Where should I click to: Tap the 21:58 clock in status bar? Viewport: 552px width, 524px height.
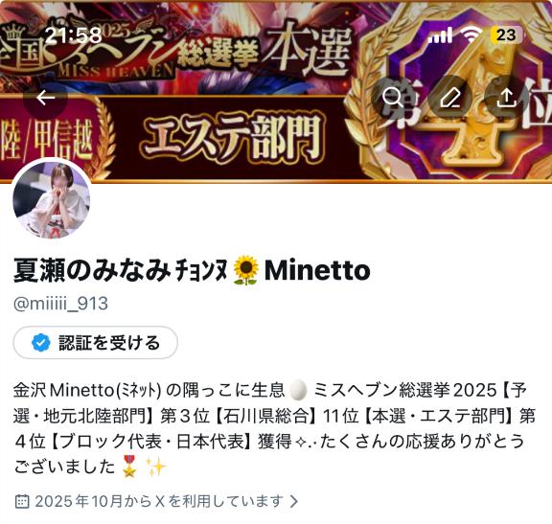click(74, 35)
